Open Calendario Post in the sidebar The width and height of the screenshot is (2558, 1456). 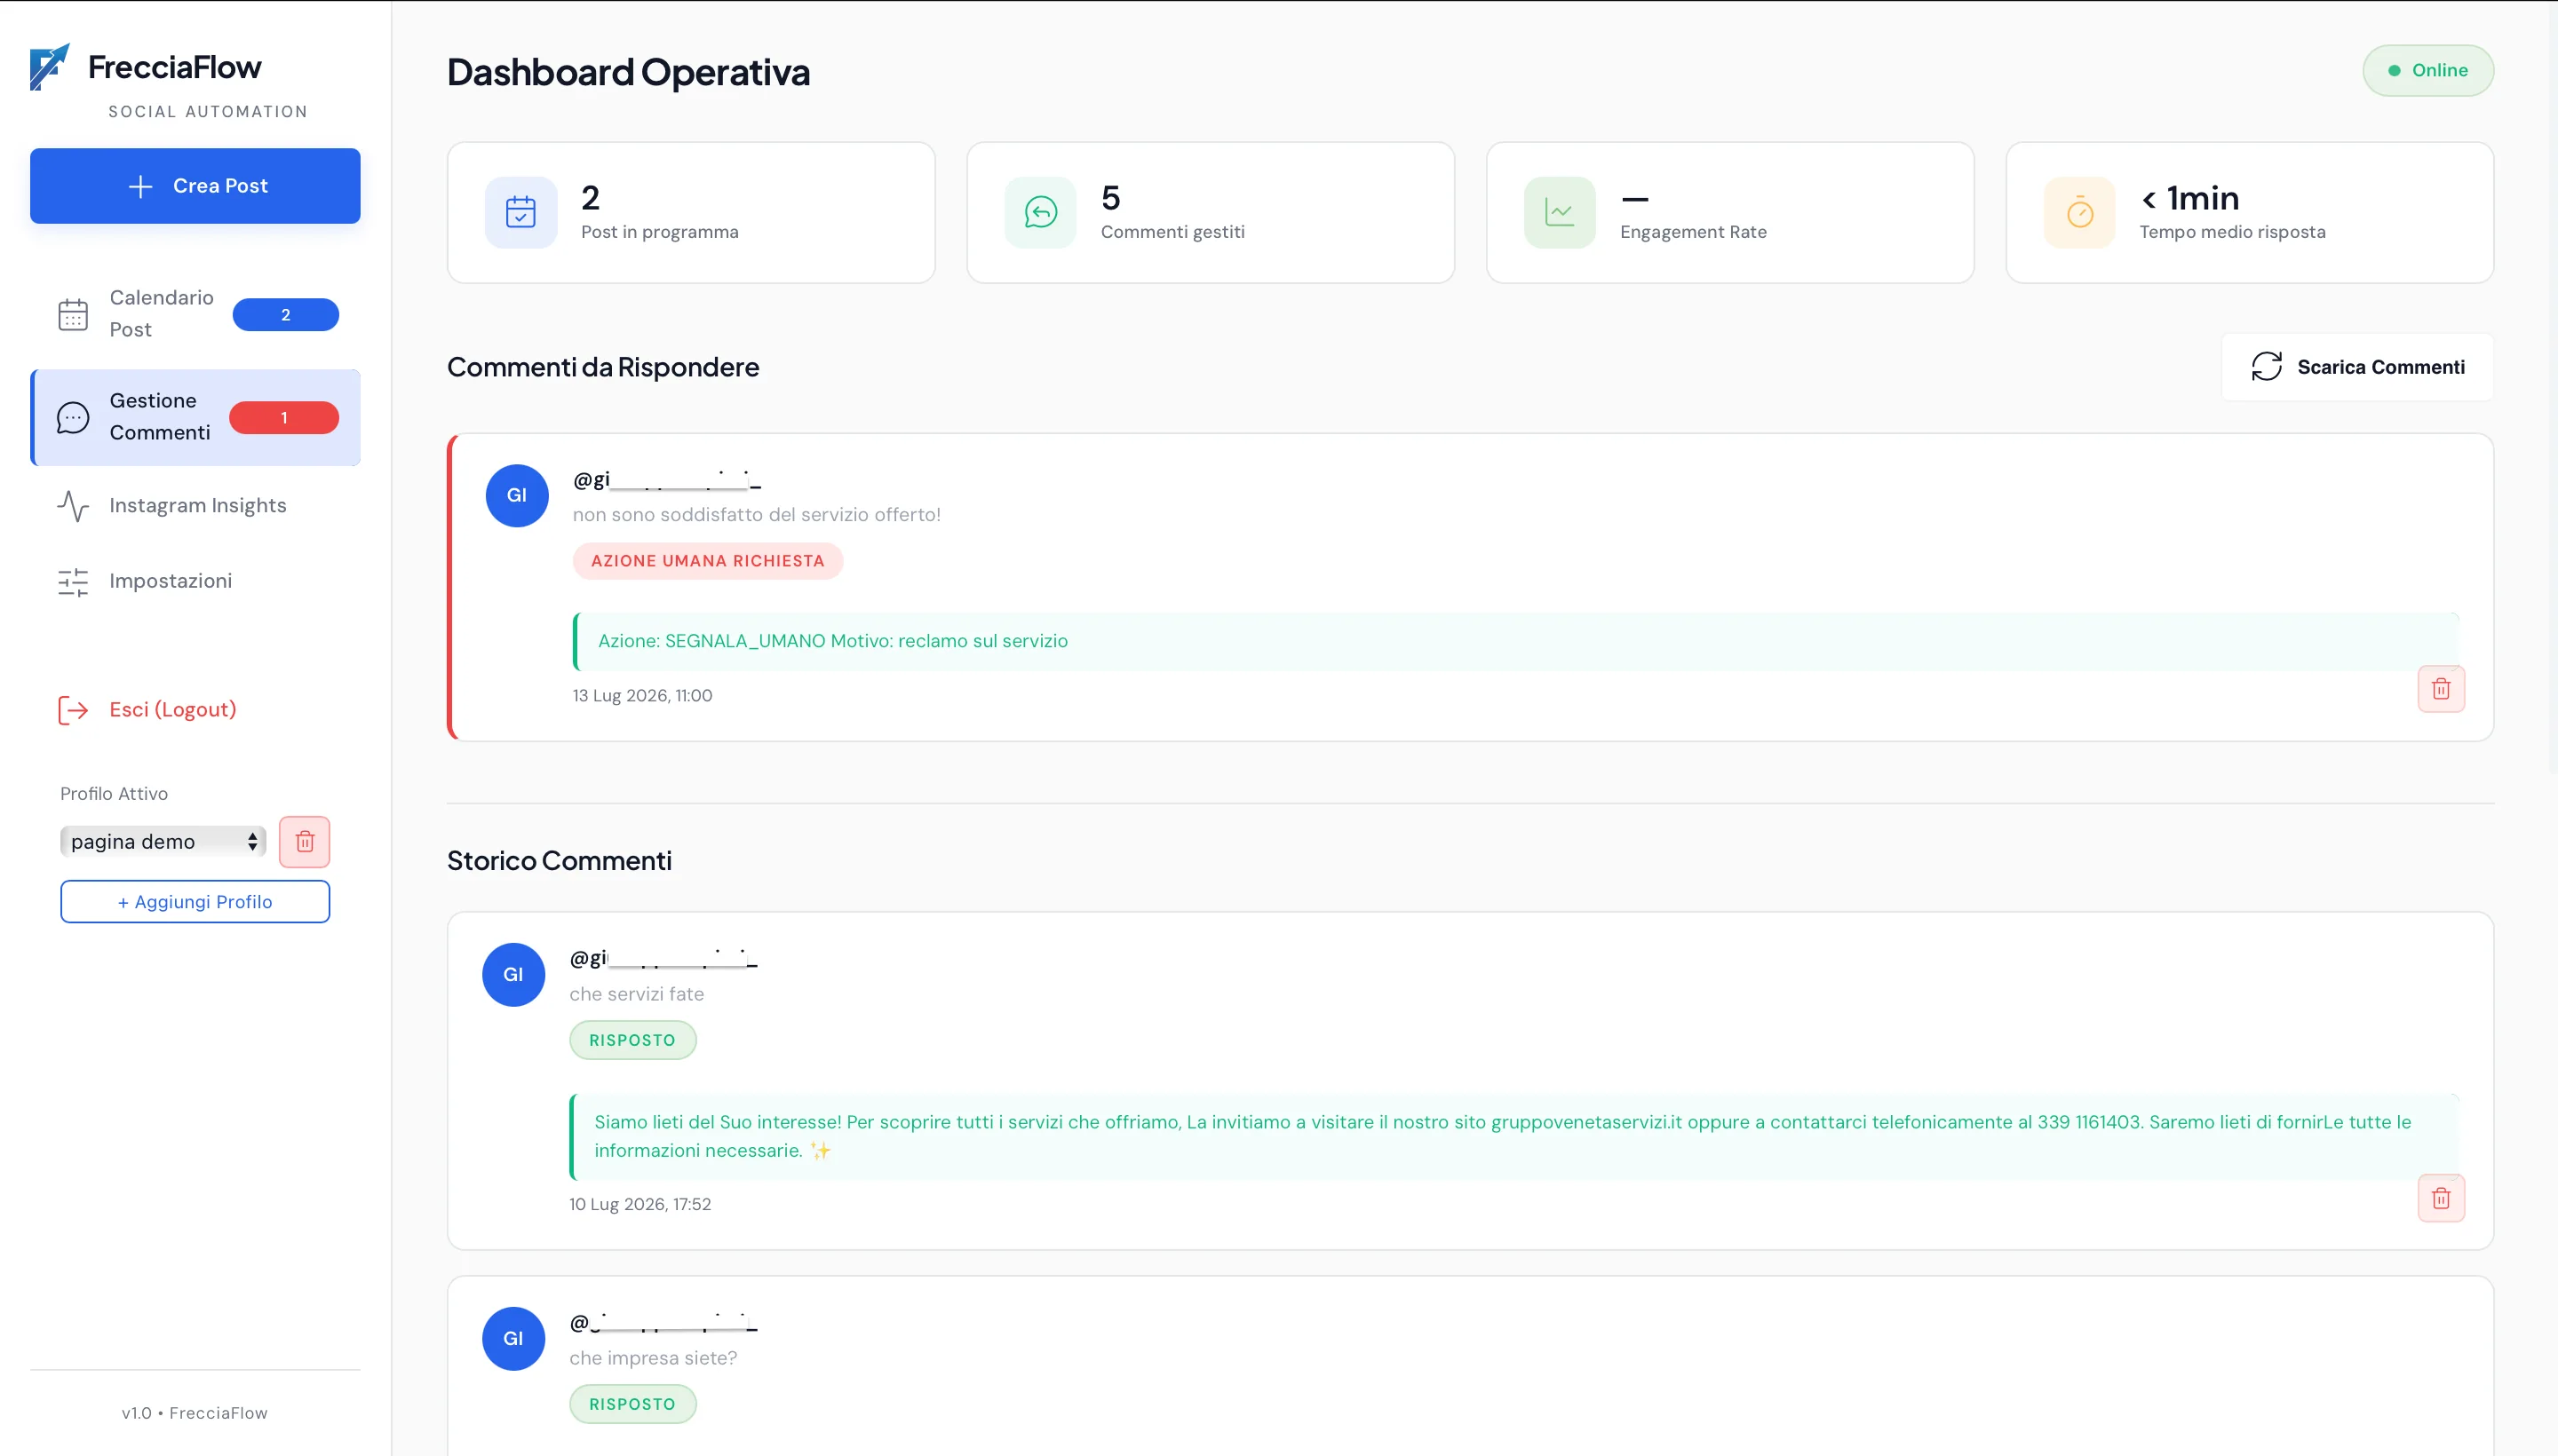(195, 314)
